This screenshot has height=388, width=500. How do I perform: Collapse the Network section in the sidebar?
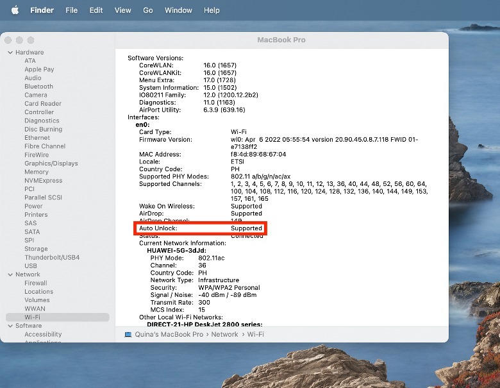pos(10,274)
